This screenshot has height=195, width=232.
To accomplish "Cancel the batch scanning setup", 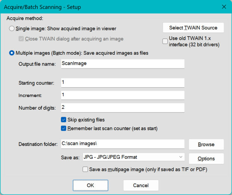I will pos(141,185).
